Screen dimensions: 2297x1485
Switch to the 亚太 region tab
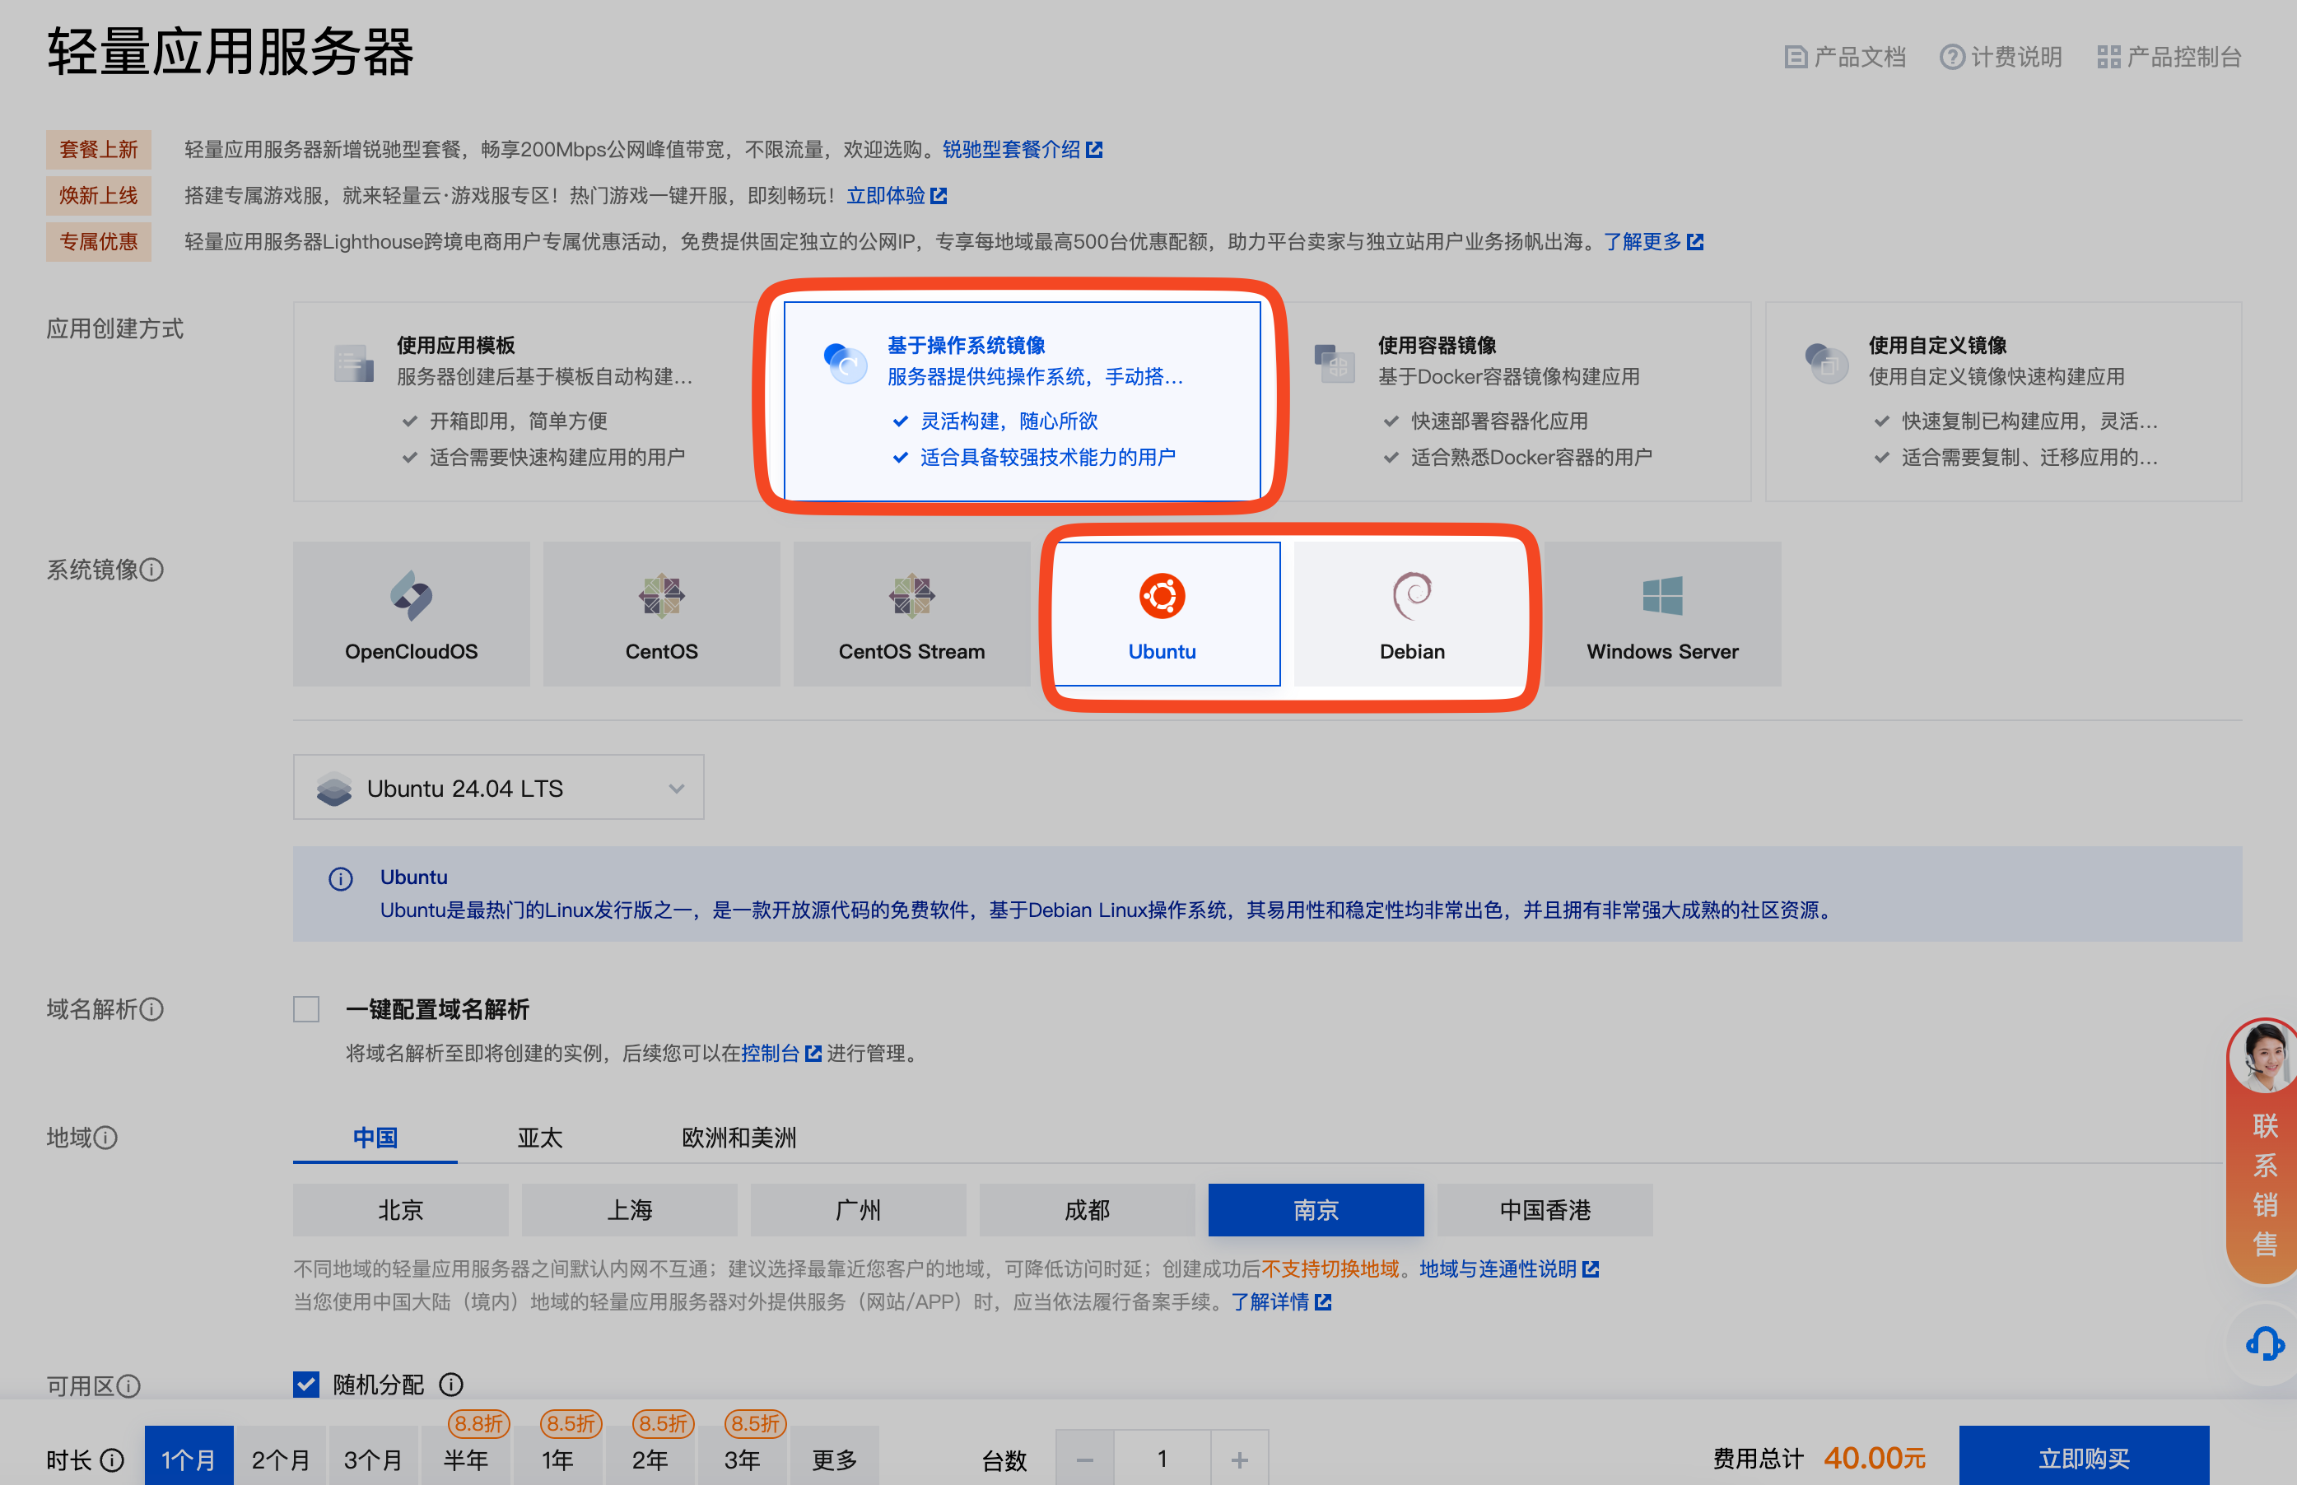tap(539, 1138)
